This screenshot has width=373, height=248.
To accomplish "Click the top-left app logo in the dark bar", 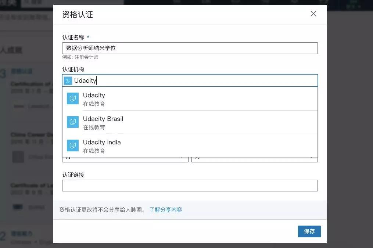I will (x=8, y=2).
